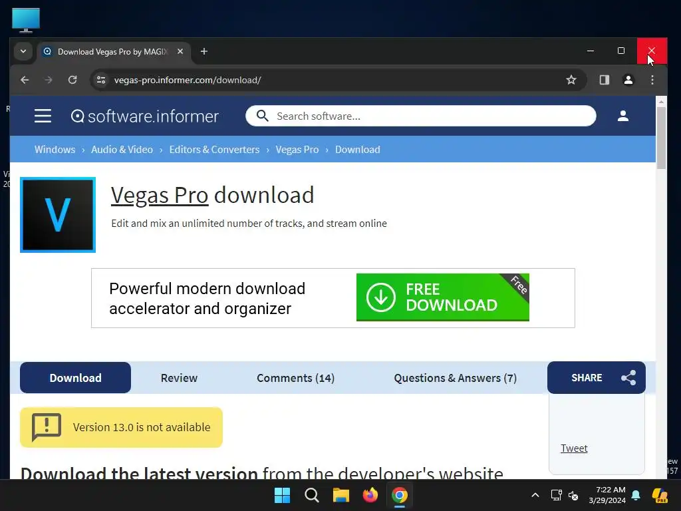Viewport: 681px width, 511px height.
Task: Open taskbar Search
Action: [312, 495]
